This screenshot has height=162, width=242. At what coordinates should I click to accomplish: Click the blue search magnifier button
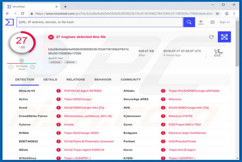point(189,22)
